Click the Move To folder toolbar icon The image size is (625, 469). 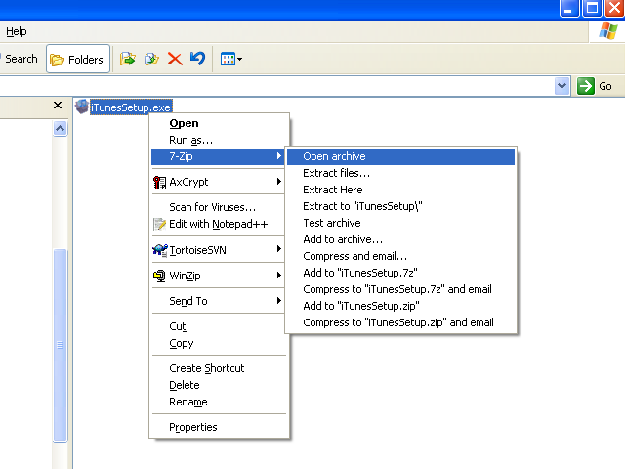pyautogui.click(x=127, y=60)
